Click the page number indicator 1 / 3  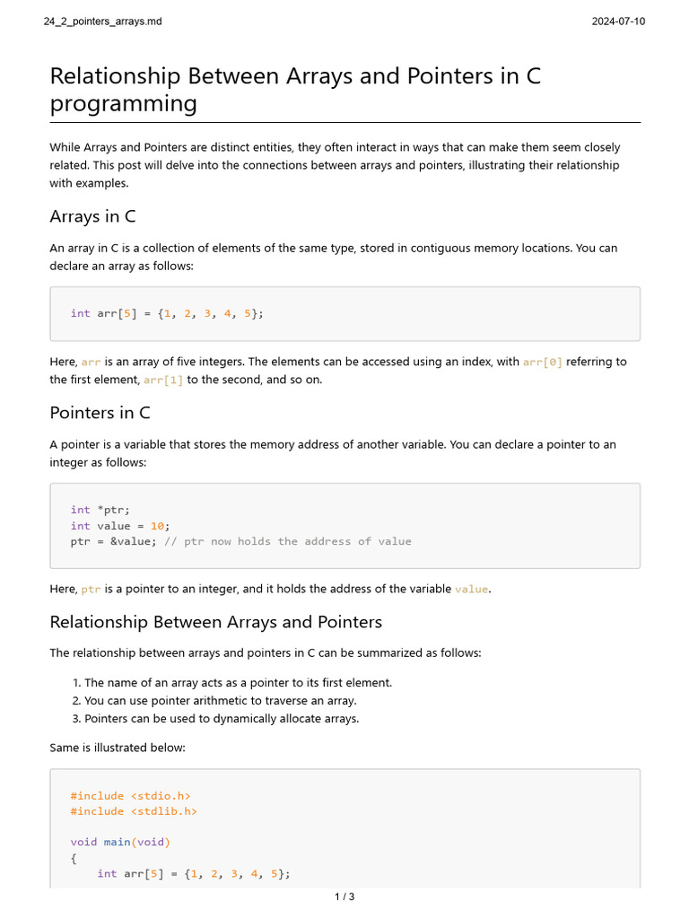pyautogui.click(x=344, y=897)
